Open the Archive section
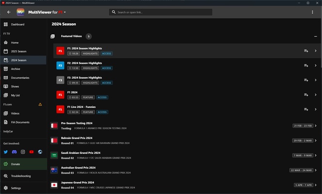Viewport: 322px width, 194px height. (23, 69)
